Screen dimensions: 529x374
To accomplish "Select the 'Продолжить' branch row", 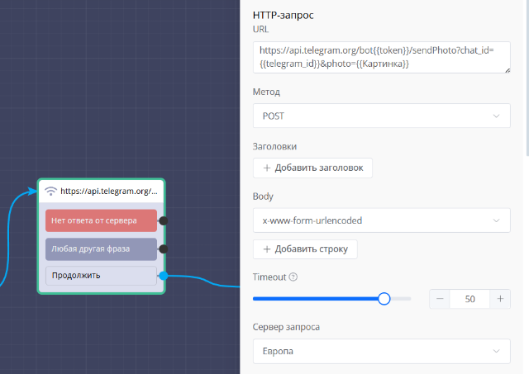I will [101, 275].
